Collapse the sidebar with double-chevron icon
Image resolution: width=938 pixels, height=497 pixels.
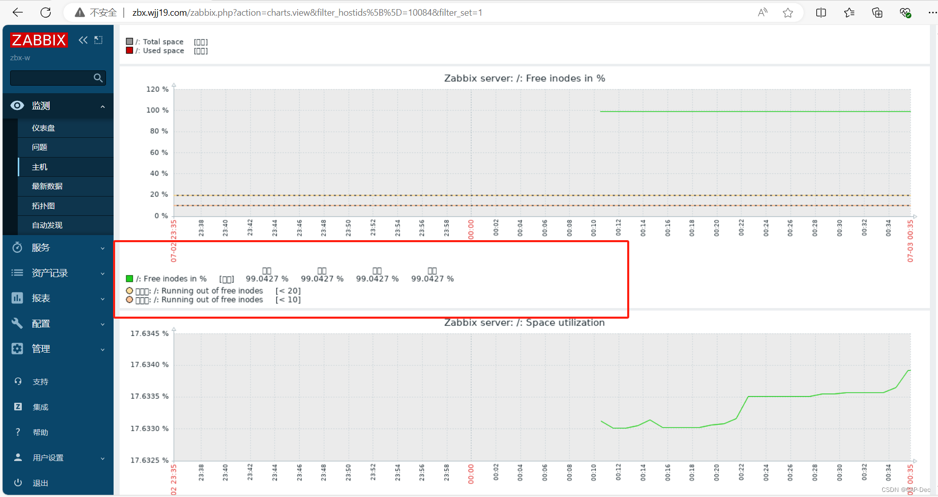(x=83, y=40)
